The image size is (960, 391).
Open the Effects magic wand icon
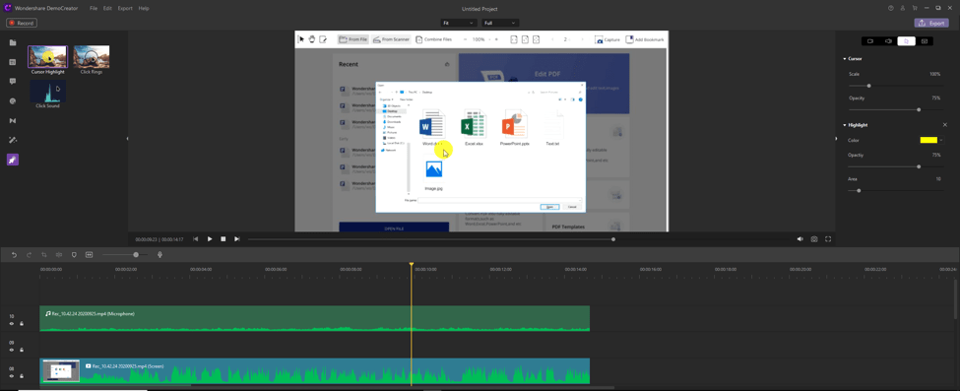tap(13, 140)
